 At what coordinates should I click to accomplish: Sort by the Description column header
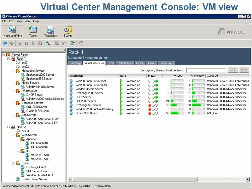coord(93,76)
